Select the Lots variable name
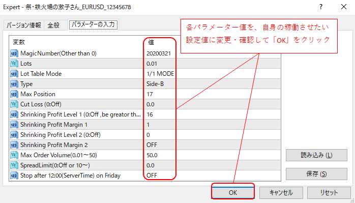 [26, 64]
